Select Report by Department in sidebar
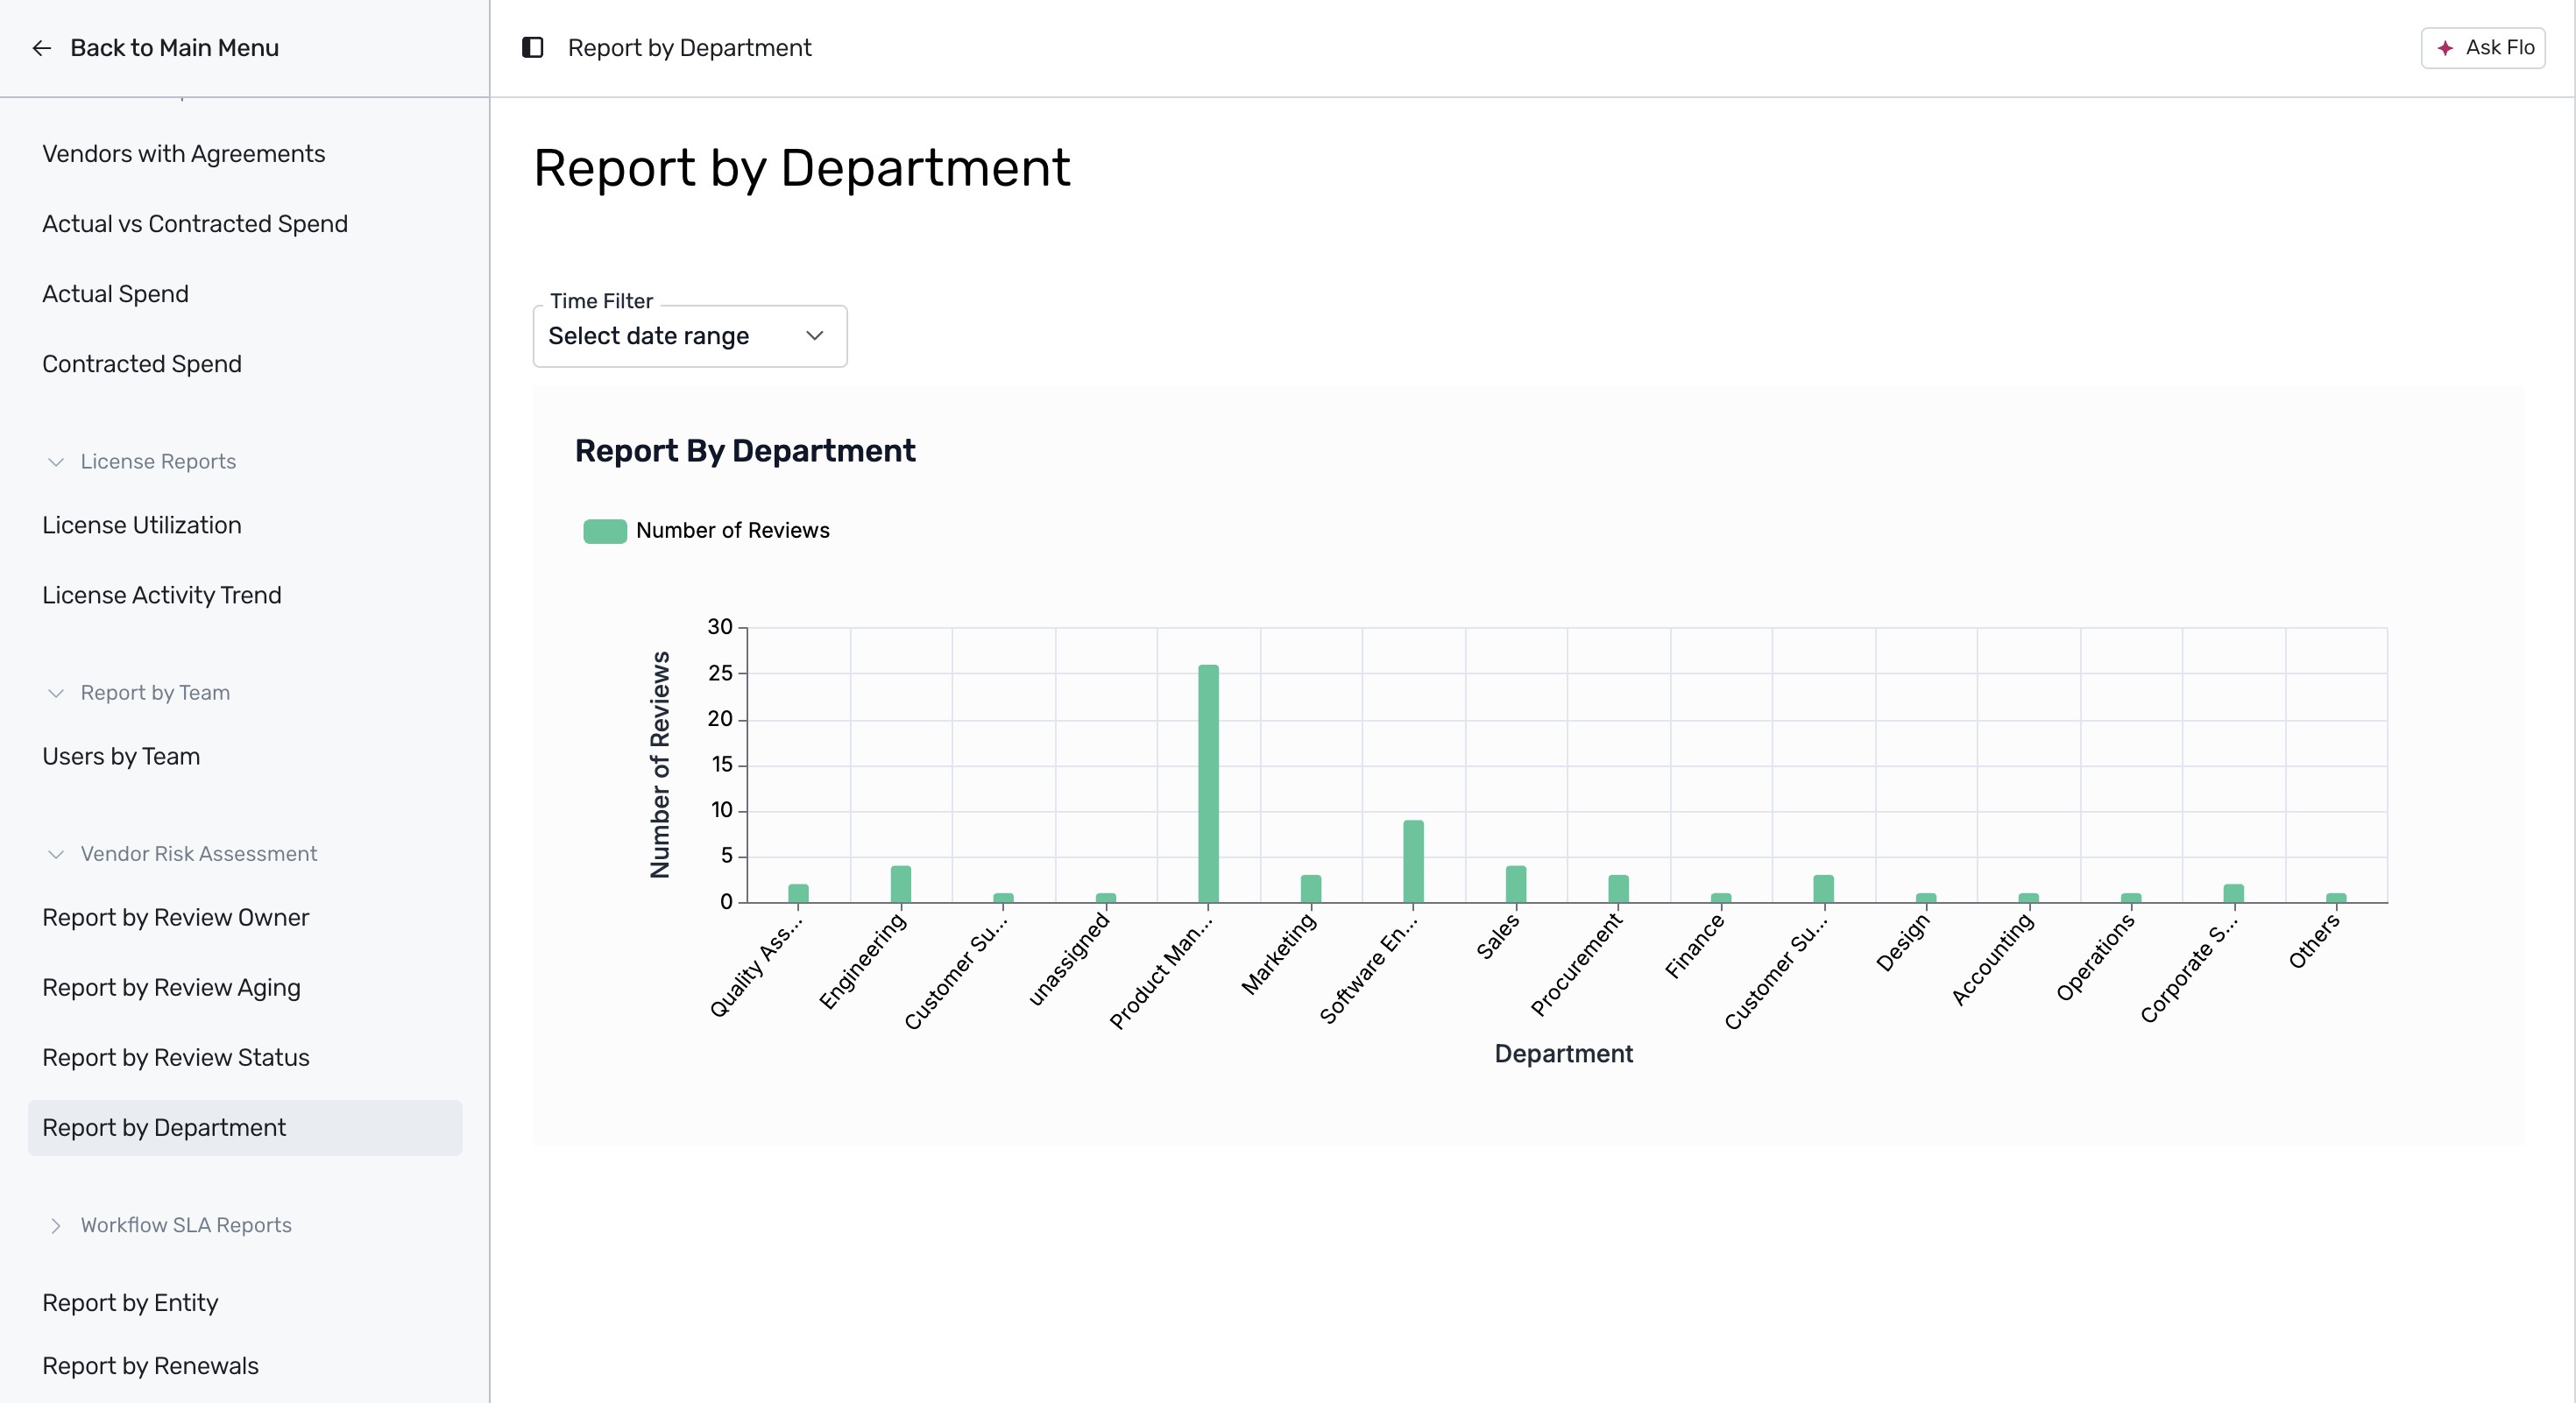 245,1127
